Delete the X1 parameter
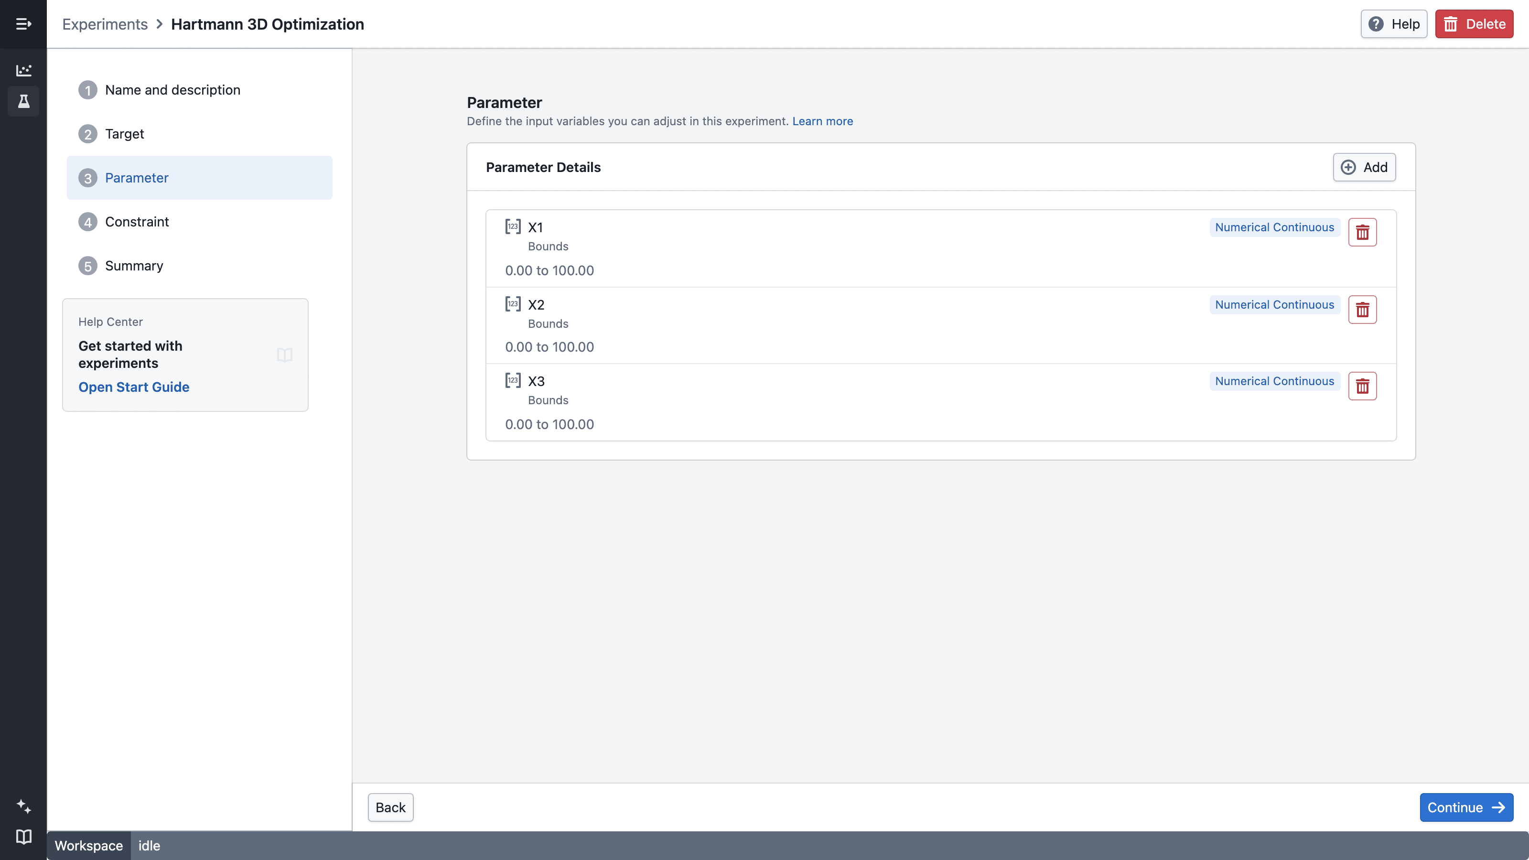The height and width of the screenshot is (860, 1529). [x=1362, y=232]
